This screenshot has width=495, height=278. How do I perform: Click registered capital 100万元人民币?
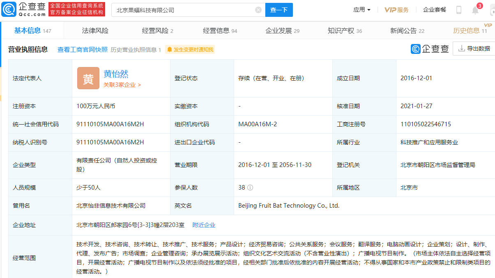(x=96, y=106)
